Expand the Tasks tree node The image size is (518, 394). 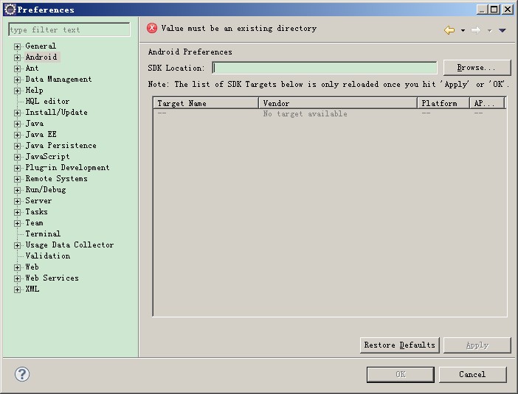click(17, 212)
